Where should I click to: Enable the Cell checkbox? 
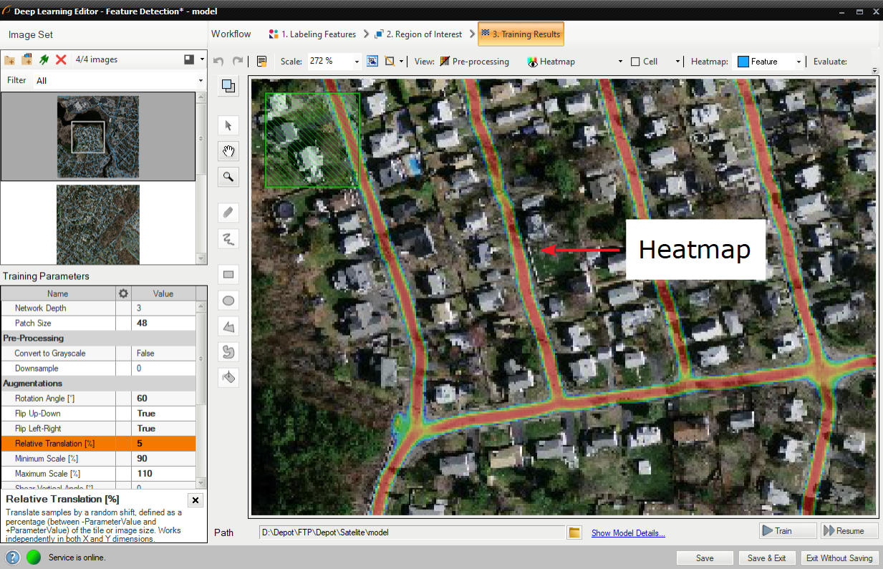pyautogui.click(x=635, y=62)
